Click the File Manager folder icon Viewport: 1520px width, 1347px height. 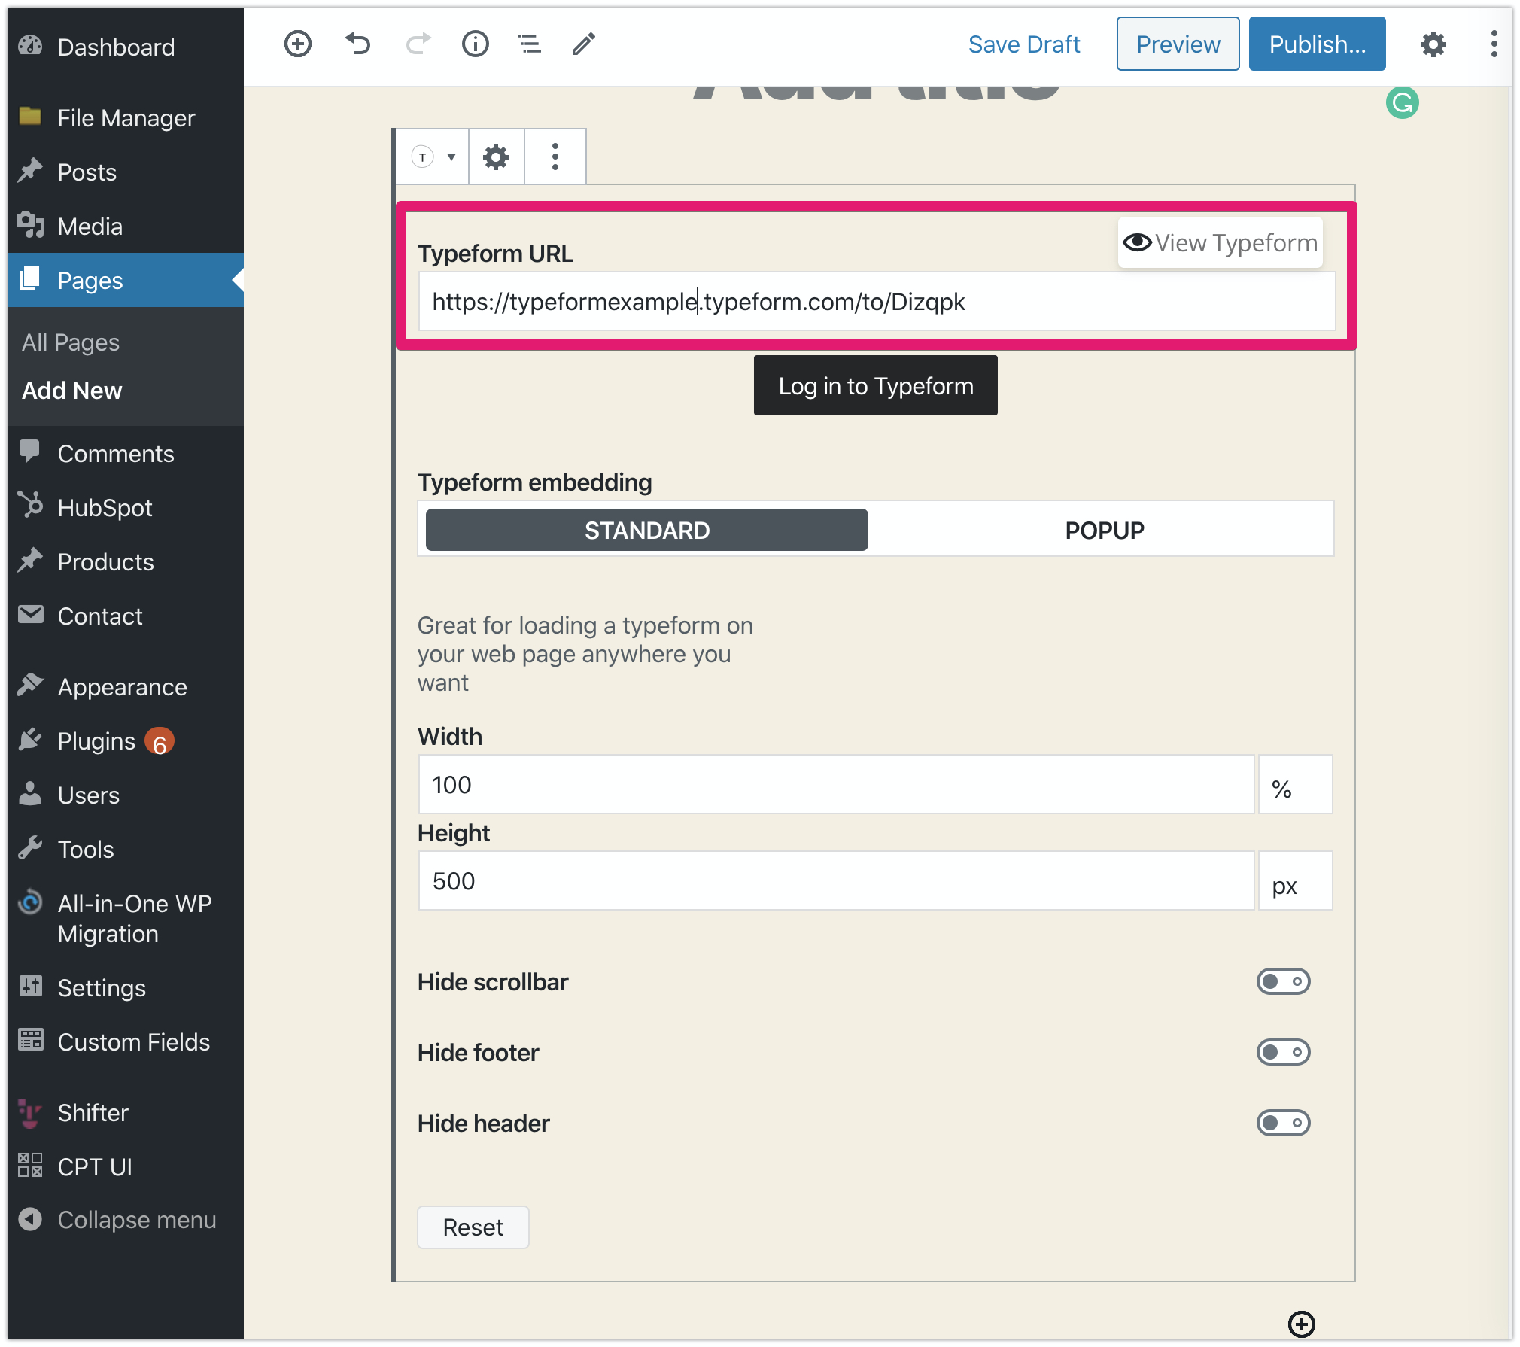30,117
